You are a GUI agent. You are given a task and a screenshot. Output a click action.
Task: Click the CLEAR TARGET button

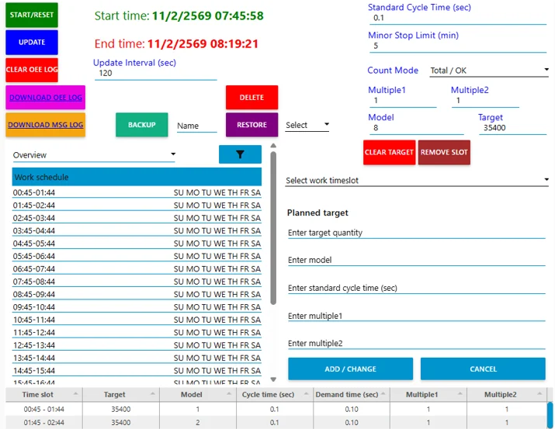pyautogui.click(x=389, y=152)
